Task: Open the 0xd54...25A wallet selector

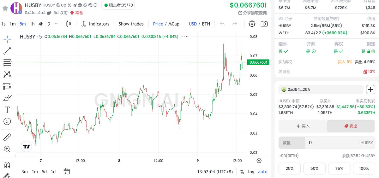Action: tap(321, 89)
